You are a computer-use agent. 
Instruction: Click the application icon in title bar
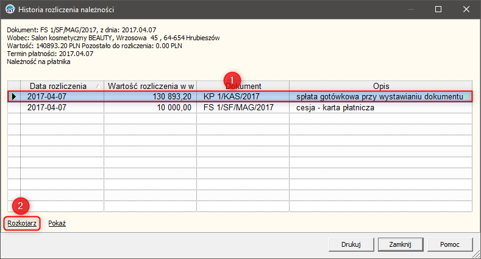(10, 9)
